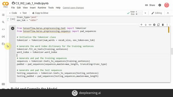Copy link to cell icon
This screenshot has height=97, width=173.
tap(150, 25)
